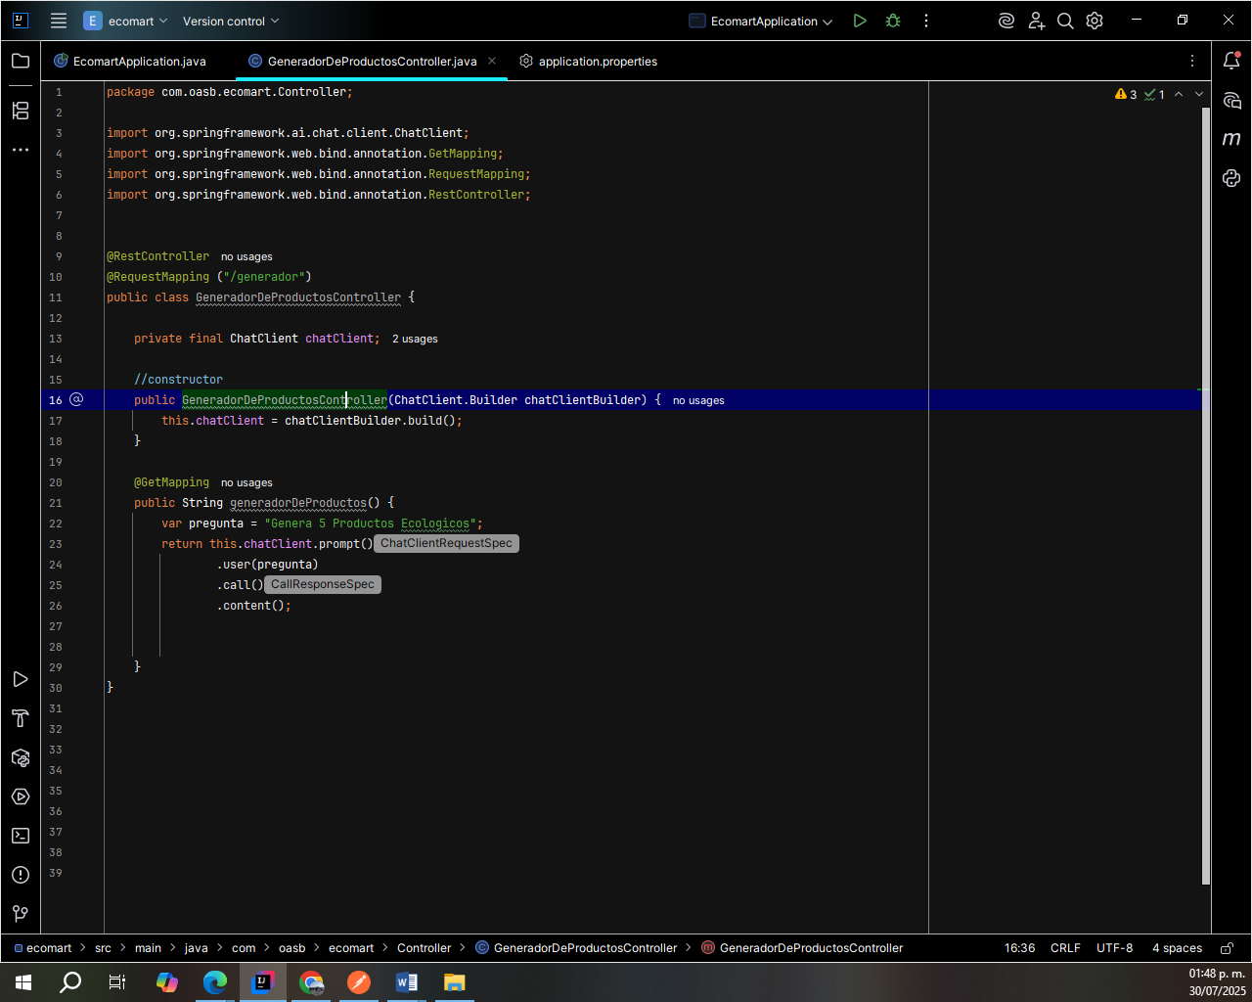Open IDE settings gear
Screen dimensions: 1252x1002
(1095, 21)
